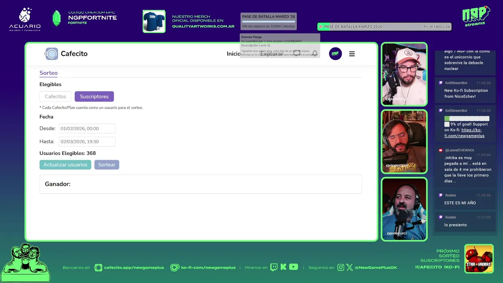The width and height of the screenshot is (503, 283).
Task: Click the Acuario logo at the top
Action: click(x=25, y=19)
